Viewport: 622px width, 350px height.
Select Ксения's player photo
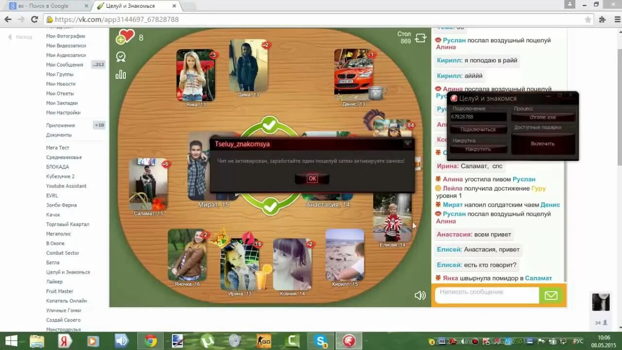(292, 264)
